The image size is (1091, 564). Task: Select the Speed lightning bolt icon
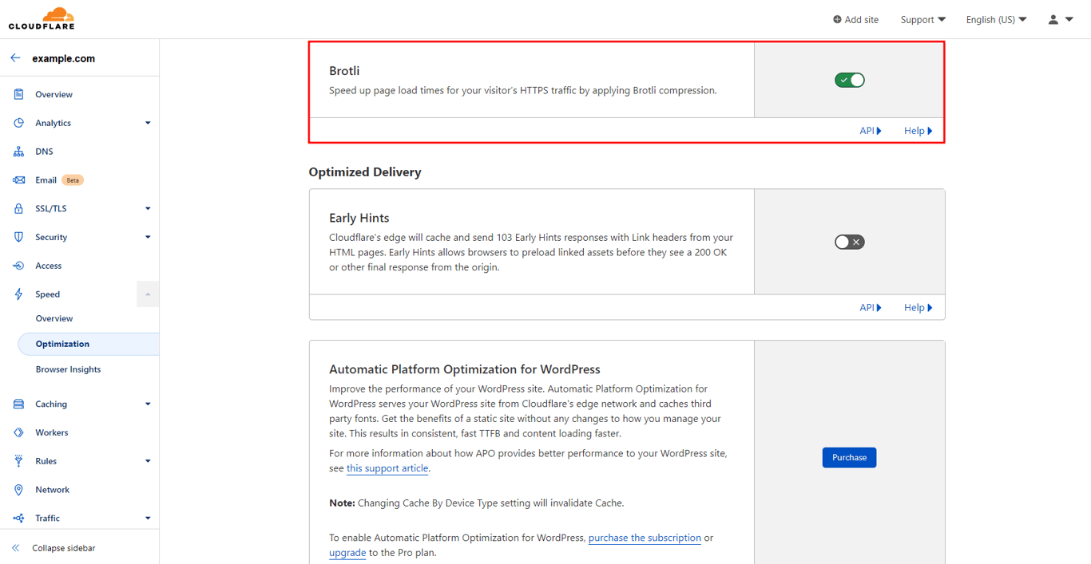point(18,294)
